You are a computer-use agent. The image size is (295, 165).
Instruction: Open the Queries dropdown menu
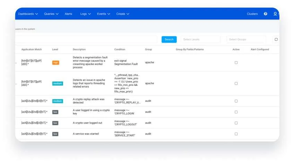51,14
